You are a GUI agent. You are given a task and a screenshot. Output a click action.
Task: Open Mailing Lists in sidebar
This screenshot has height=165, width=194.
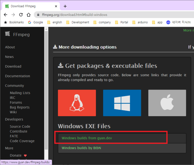pyautogui.click(x=20, y=93)
